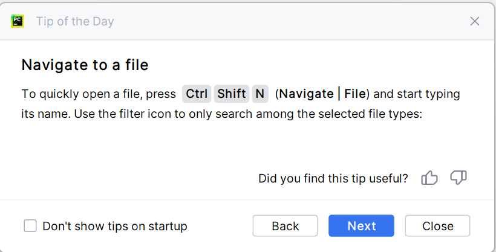Click the 'Navigate to a file' heading
The image size is (496, 252).
(x=85, y=65)
